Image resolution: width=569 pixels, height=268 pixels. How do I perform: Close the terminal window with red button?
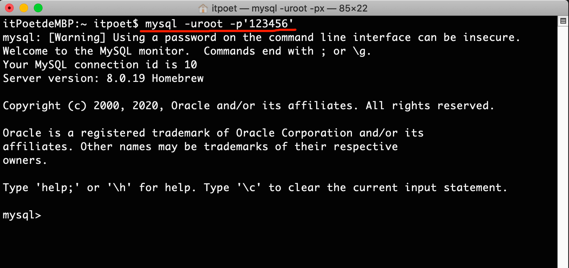(10, 8)
